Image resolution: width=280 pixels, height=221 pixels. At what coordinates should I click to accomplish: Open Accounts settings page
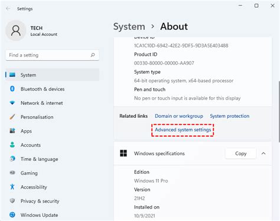click(x=31, y=145)
